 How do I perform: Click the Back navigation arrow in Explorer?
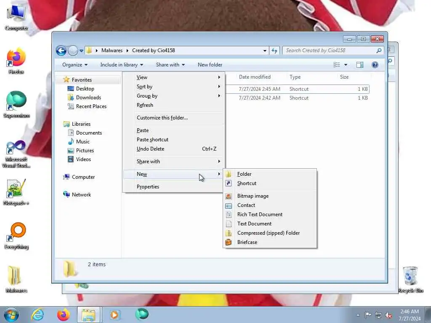point(61,50)
